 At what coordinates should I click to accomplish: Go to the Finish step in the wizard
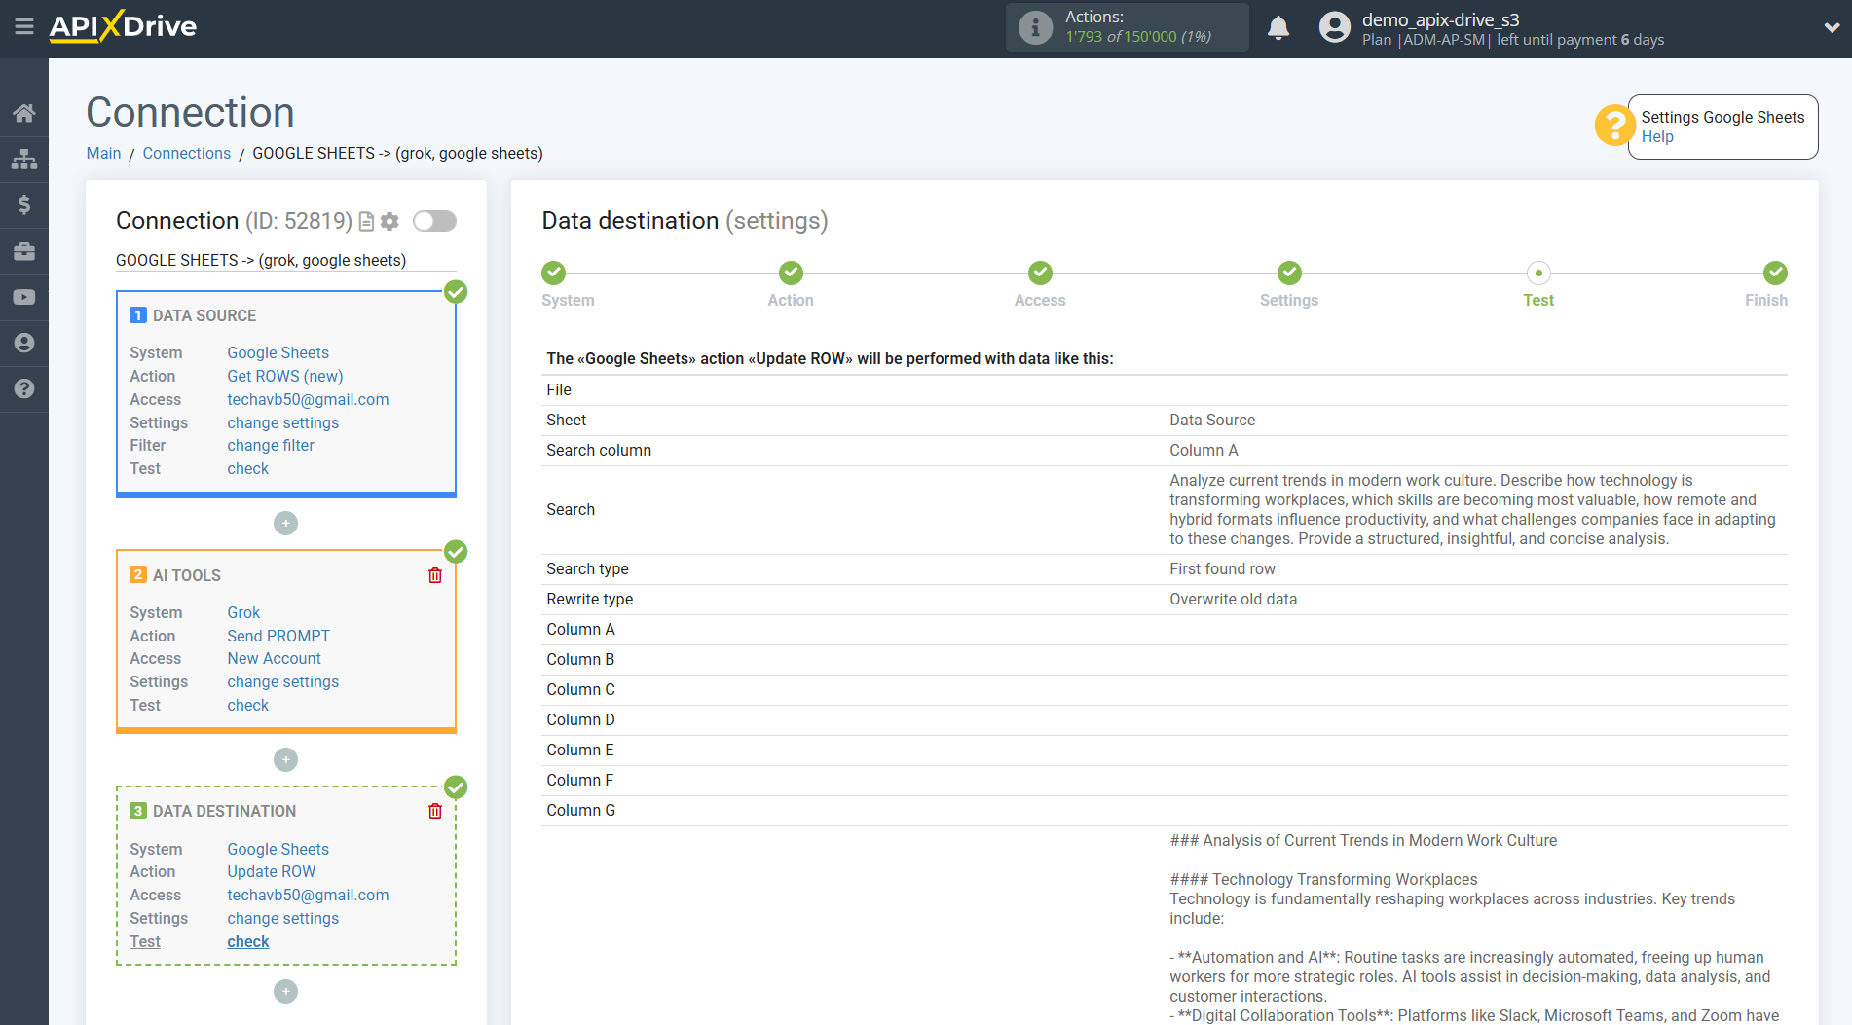(1774, 274)
